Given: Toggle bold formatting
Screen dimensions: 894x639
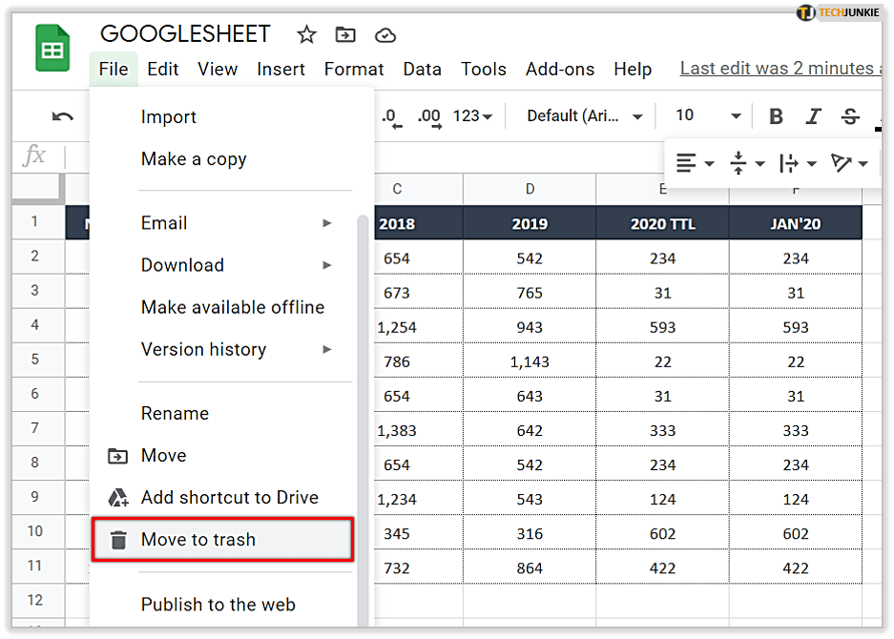Looking at the screenshot, I should (776, 116).
